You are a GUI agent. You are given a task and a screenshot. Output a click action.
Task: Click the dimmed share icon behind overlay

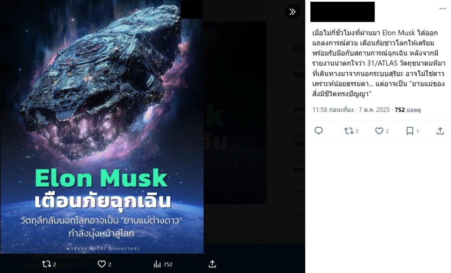(260, 238)
